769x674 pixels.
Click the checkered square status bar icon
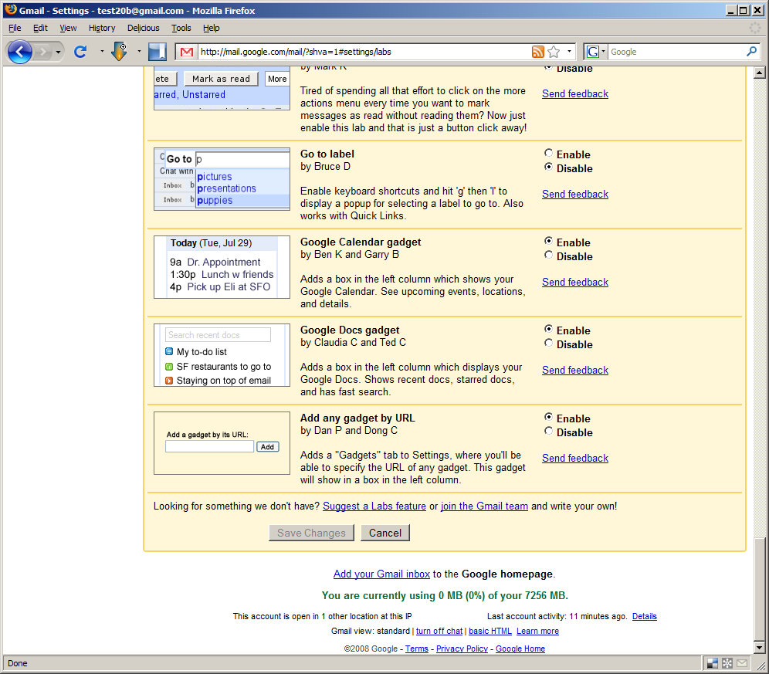coord(713,663)
